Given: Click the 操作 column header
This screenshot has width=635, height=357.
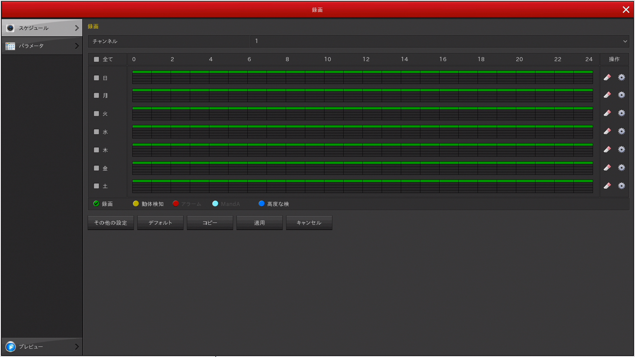Looking at the screenshot, I should point(614,59).
